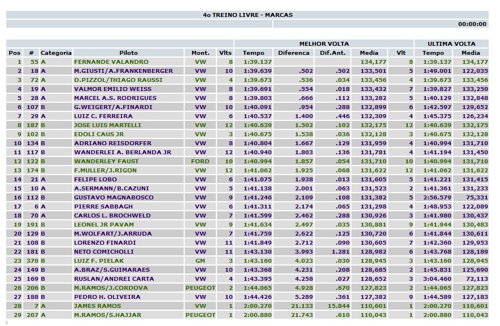Select pilot D.PIZZOL/THIAGO RAUSSI

tap(118, 80)
